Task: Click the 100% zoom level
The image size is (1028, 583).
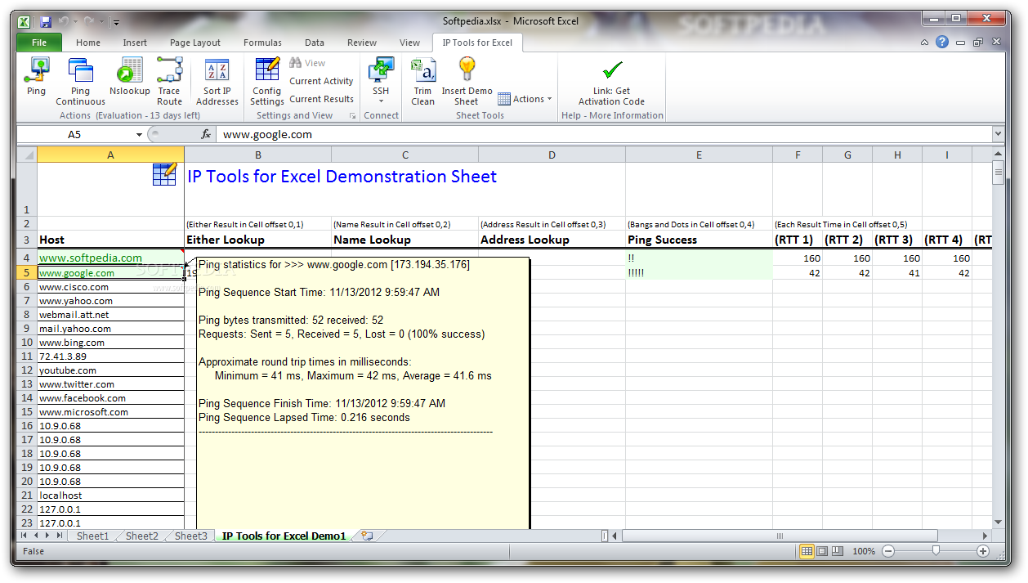Action: [x=864, y=552]
